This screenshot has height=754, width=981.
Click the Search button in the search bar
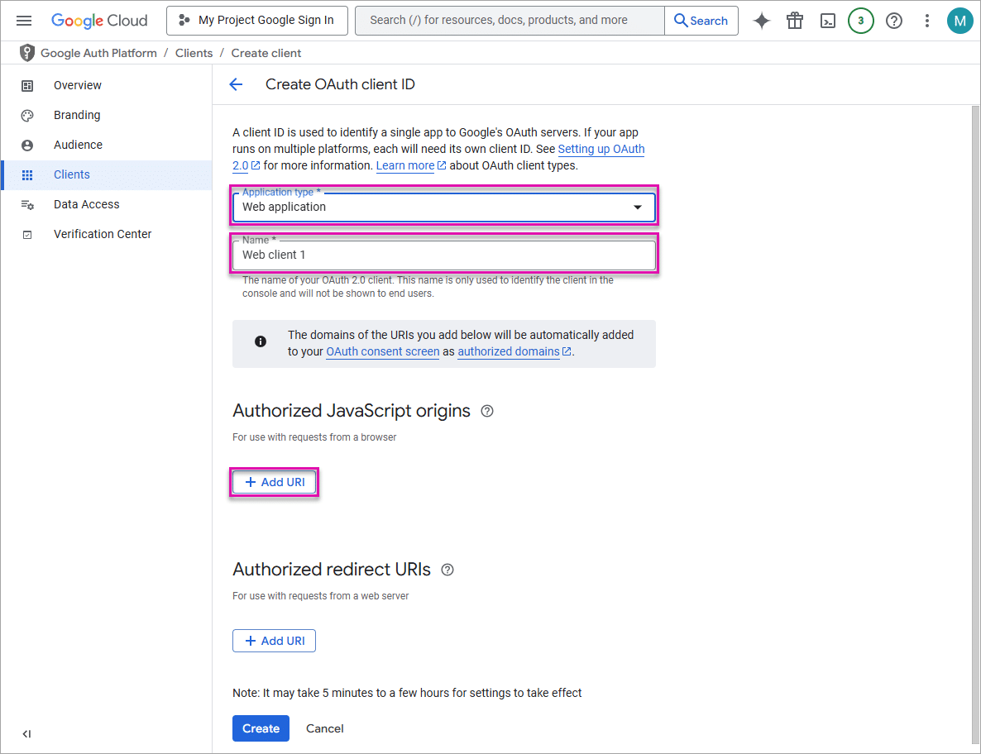point(701,20)
